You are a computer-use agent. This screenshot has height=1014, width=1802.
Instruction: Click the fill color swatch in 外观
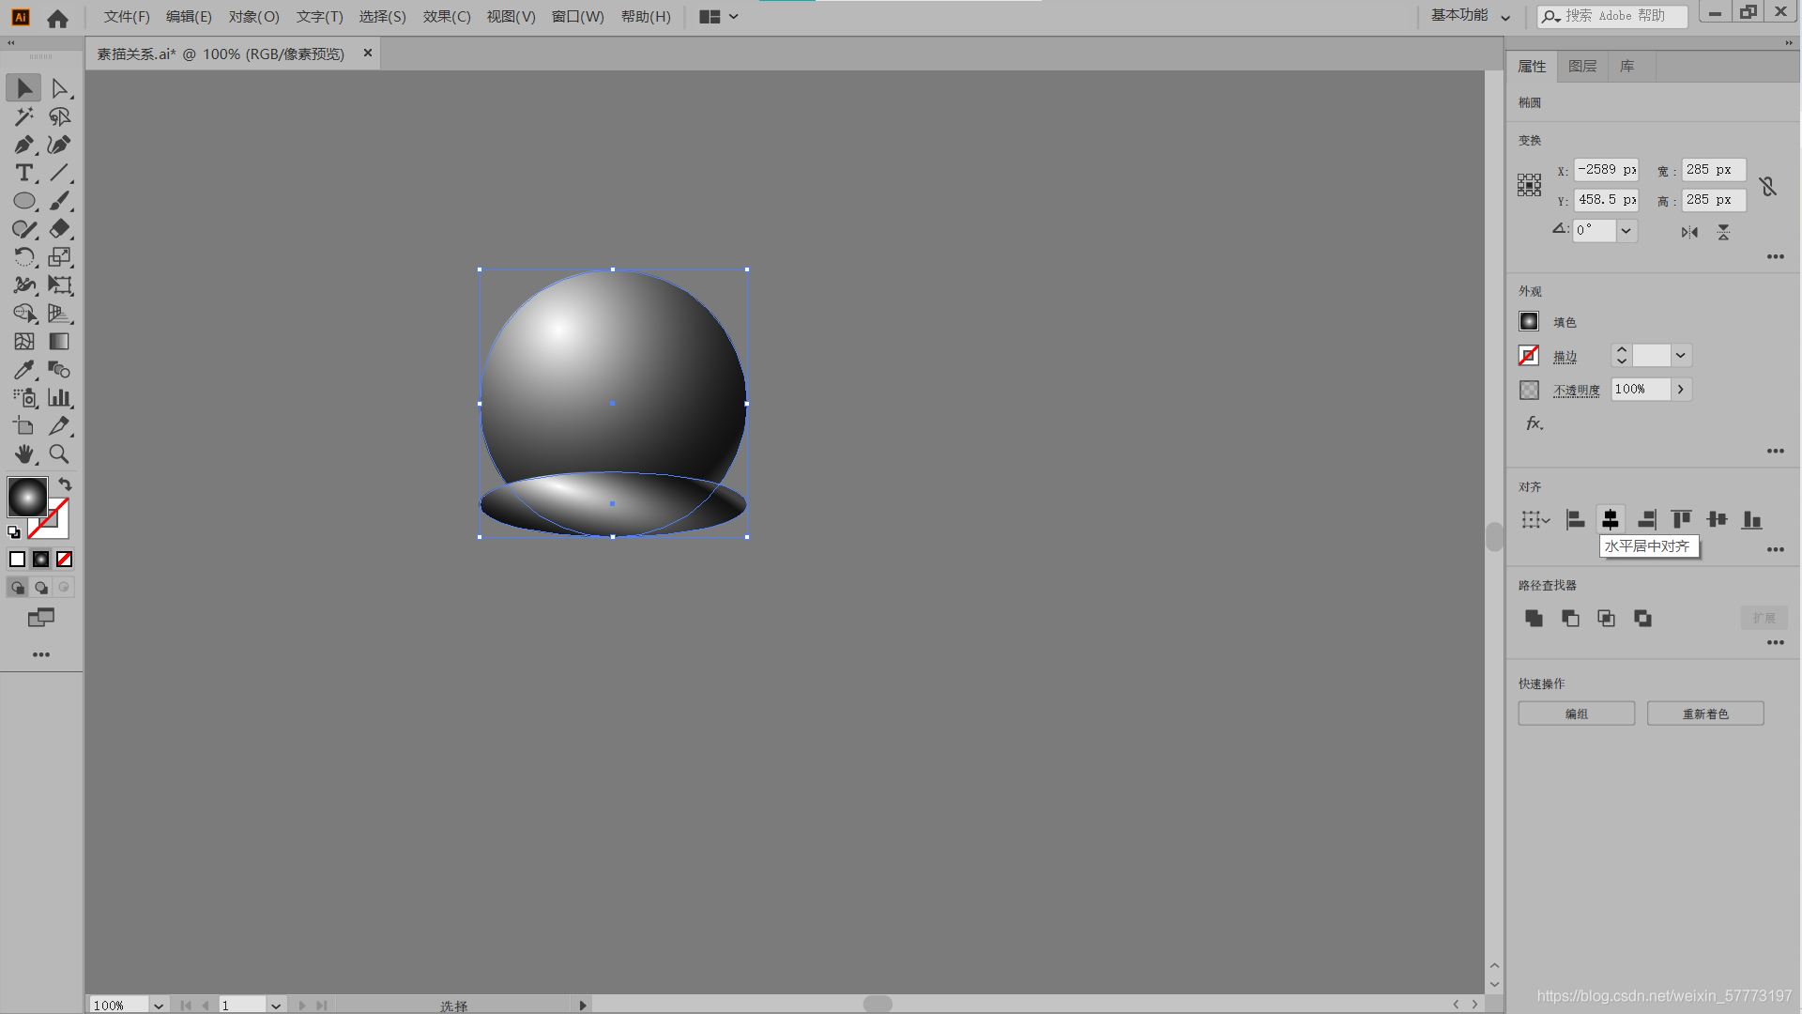pos(1529,322)
